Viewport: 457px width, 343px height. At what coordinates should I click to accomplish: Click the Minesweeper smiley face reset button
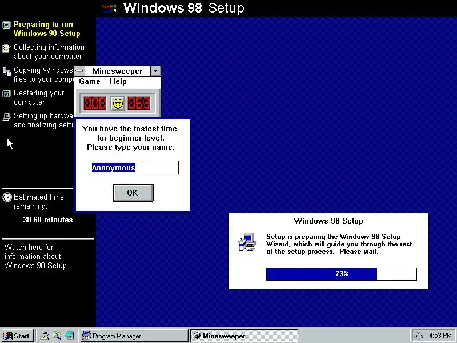[118, 103]
